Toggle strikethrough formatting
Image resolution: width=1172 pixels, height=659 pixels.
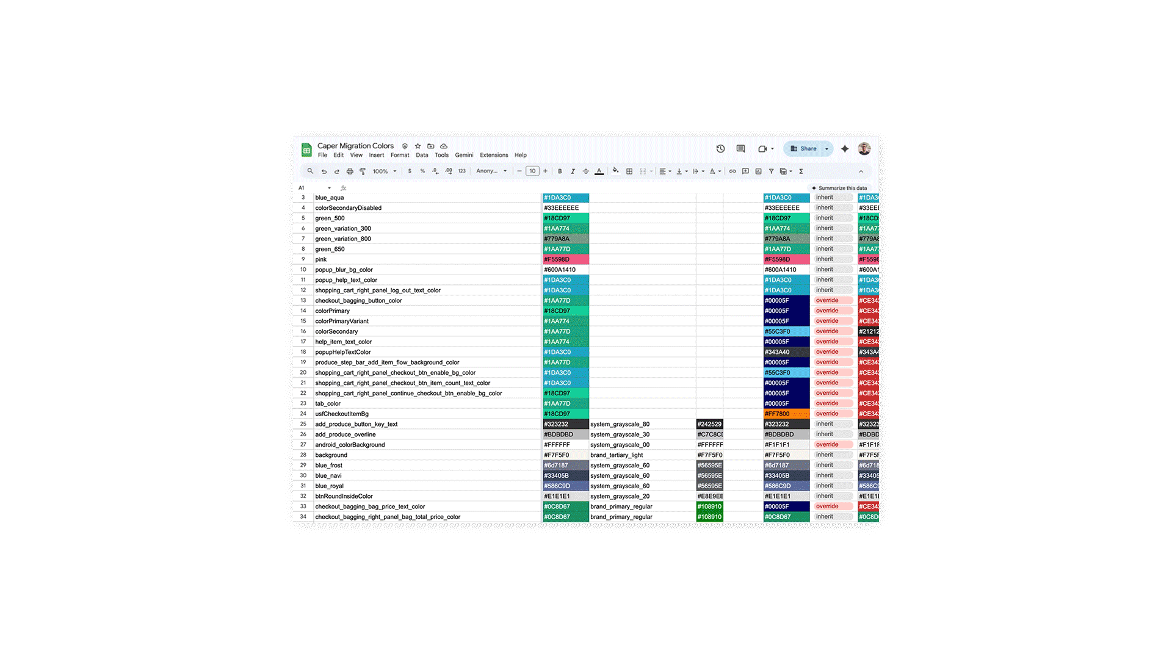point(586,171)
